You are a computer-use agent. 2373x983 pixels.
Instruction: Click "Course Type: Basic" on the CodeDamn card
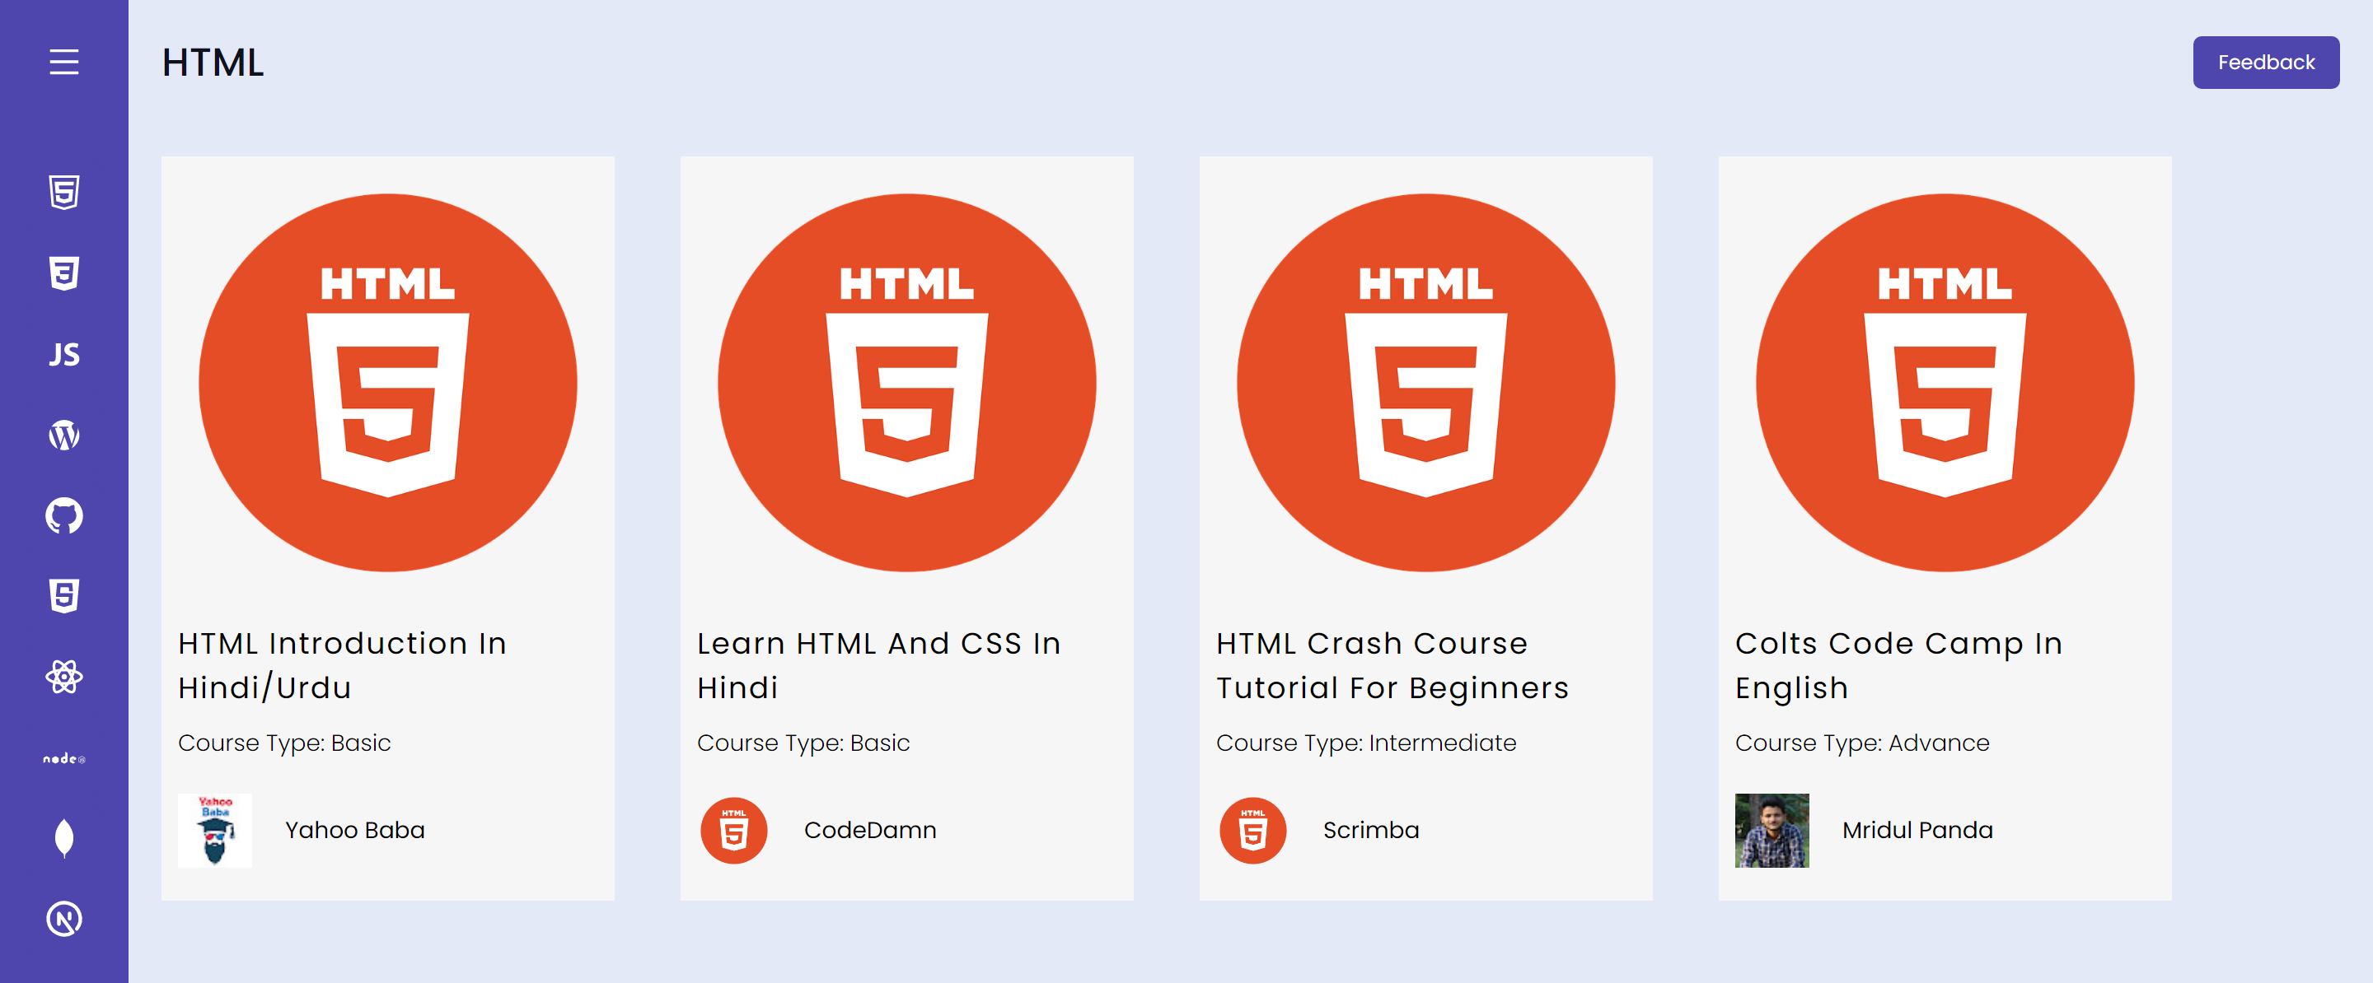pyautogui.click(x=803, y=743)
